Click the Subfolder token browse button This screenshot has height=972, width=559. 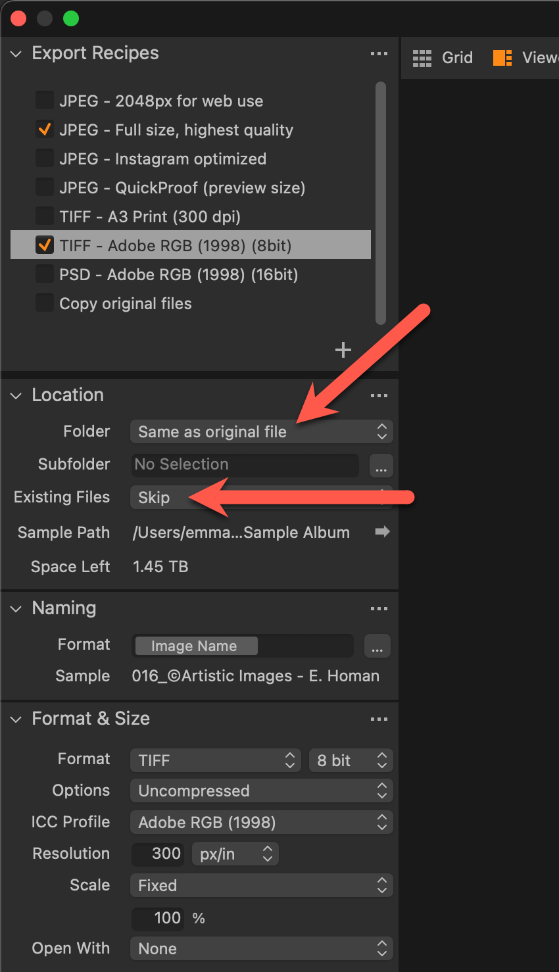[x=381, y=466]
